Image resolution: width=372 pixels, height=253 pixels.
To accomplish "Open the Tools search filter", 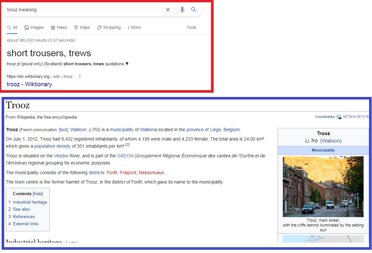I will point(191,27).
